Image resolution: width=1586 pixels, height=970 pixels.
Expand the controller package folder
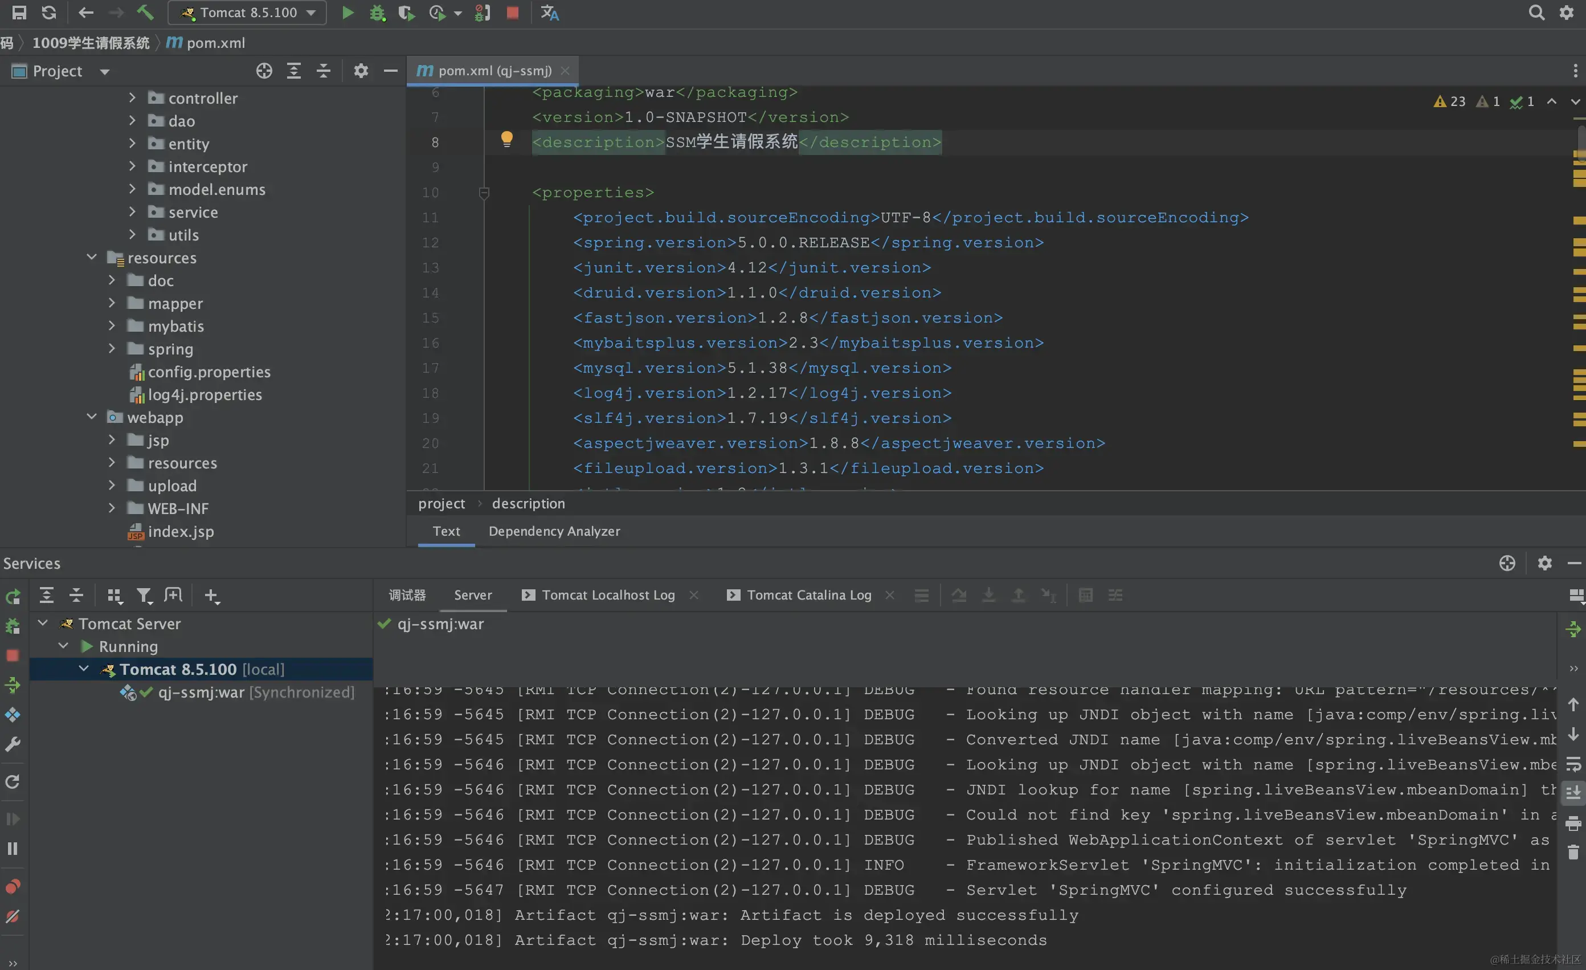(132, 97)
